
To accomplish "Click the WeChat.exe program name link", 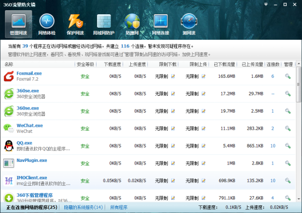I will point(29,125).
